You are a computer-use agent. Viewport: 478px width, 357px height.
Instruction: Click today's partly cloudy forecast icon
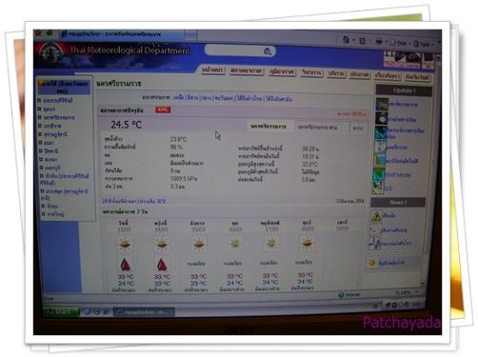tap(125, 244)
